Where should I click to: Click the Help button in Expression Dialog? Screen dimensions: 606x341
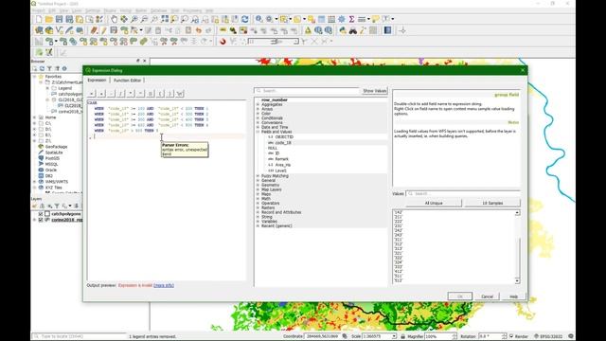[513, 296]
